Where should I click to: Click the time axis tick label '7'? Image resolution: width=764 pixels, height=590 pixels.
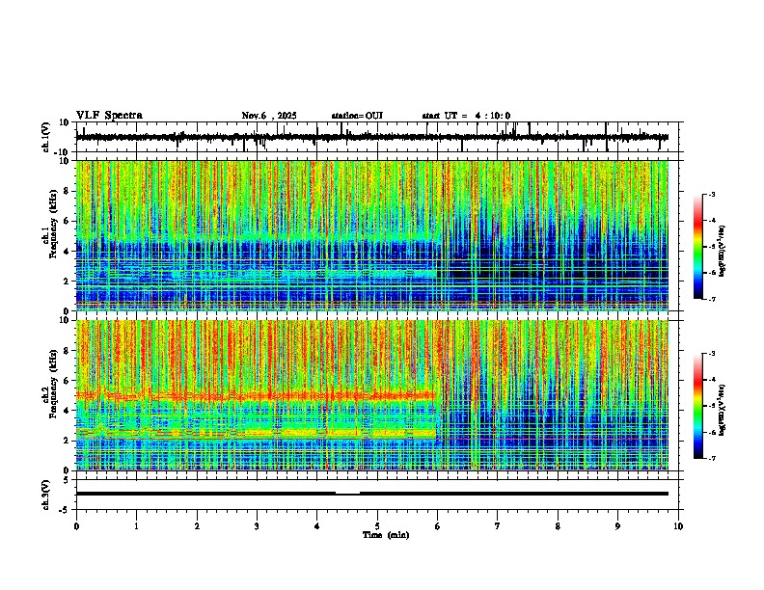tap(498, 526)
